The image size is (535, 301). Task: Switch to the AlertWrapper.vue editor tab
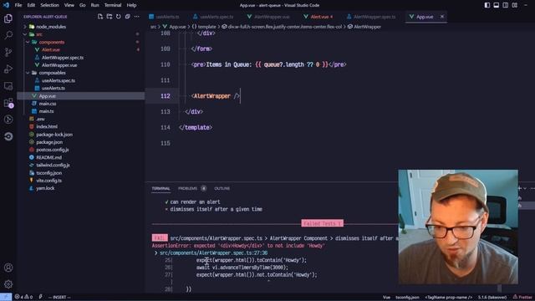tap(269, 17)
